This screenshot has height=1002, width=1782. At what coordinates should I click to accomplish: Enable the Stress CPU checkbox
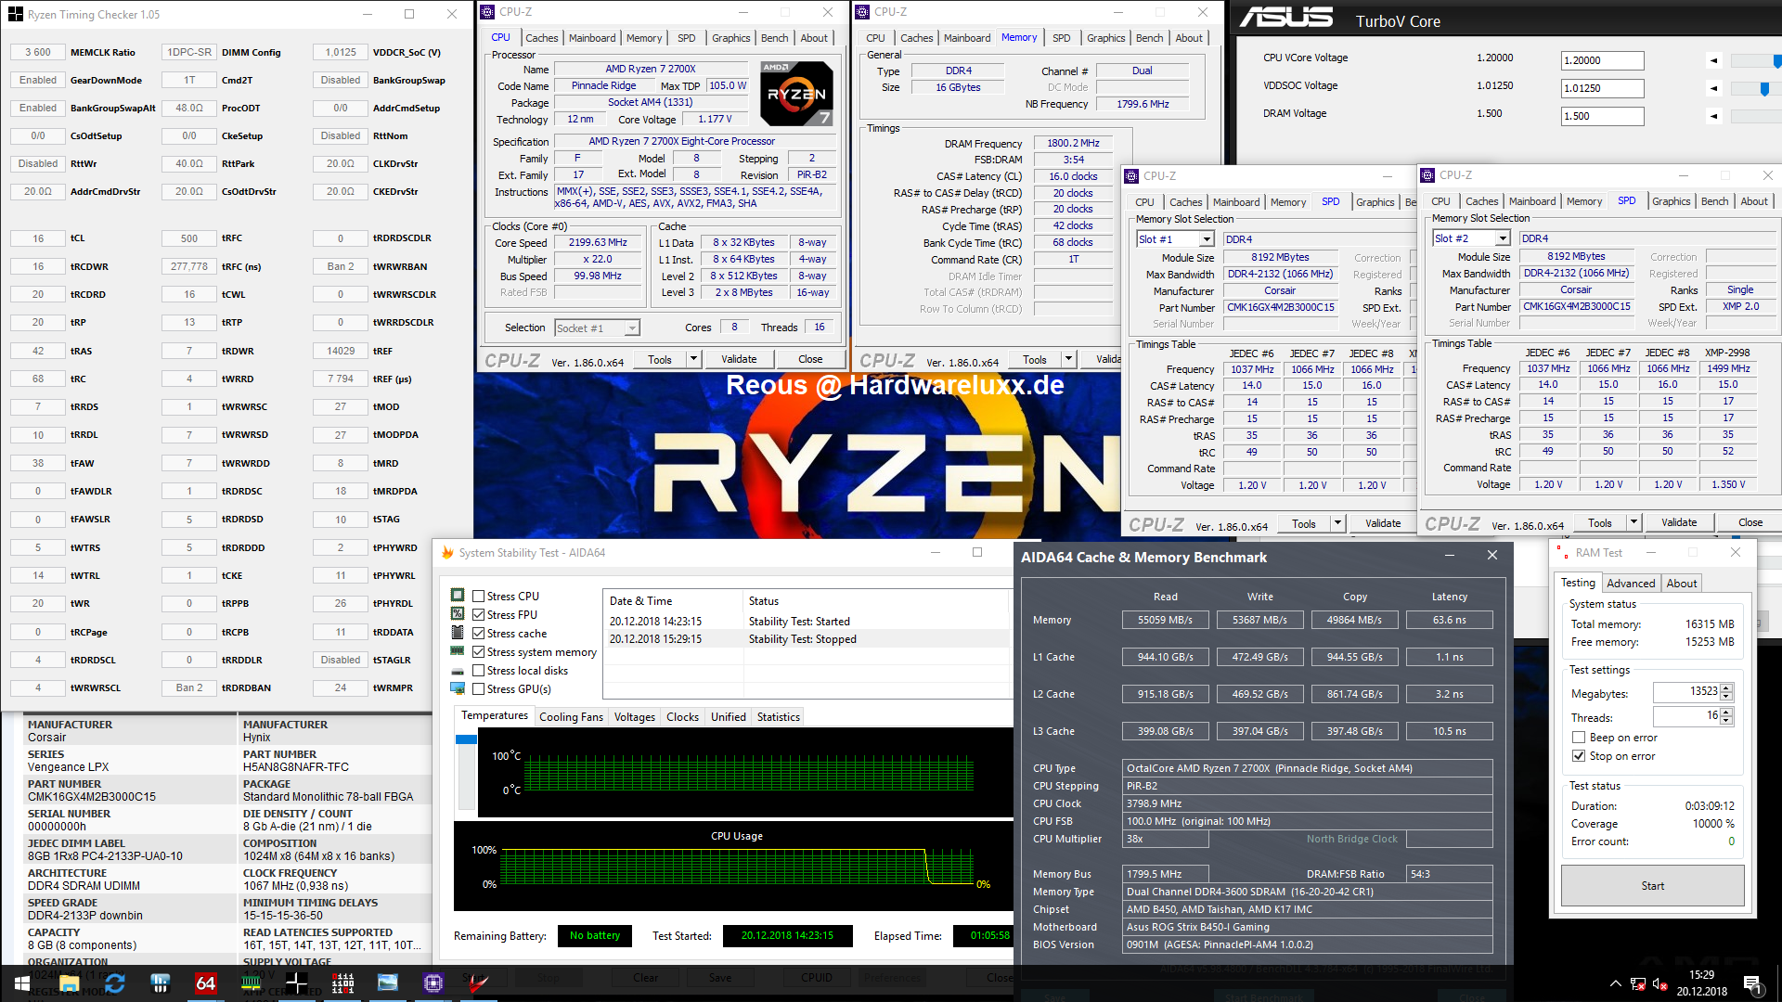pos(479,597)
